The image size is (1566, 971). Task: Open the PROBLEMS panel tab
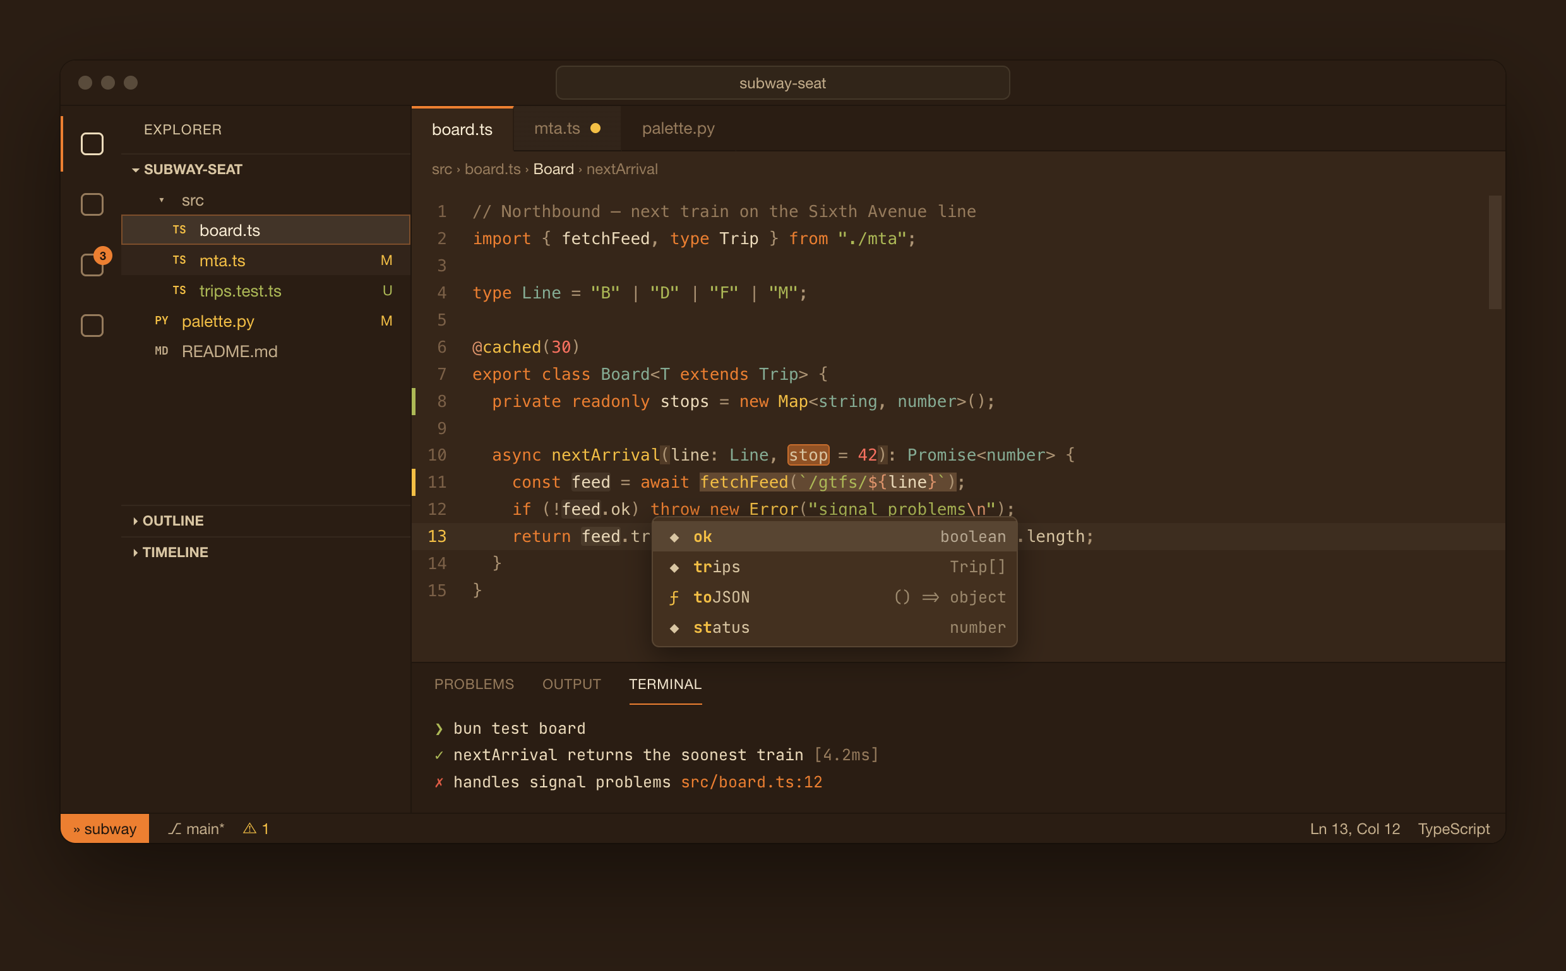474,684
